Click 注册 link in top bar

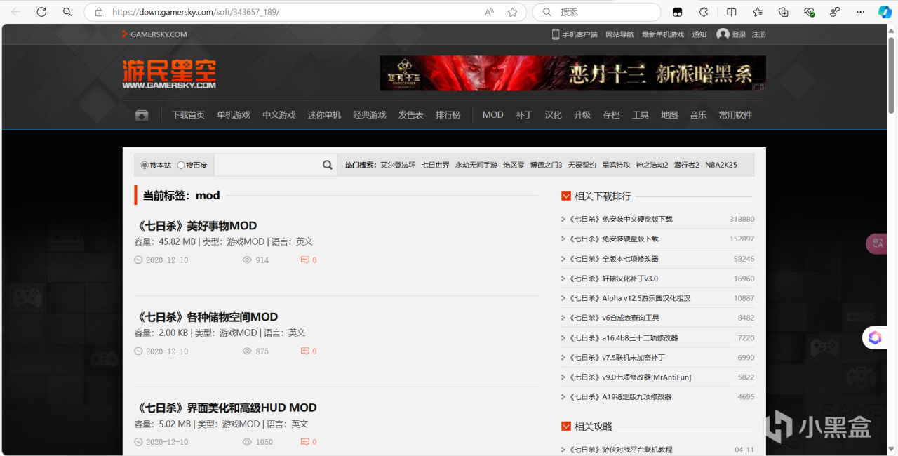click(x=759, y=34)
